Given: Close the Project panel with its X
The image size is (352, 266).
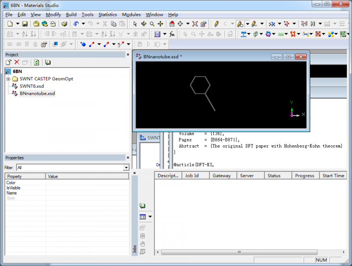Looking at the screenshot, I should pyautogui.click(x=128, y=55).
